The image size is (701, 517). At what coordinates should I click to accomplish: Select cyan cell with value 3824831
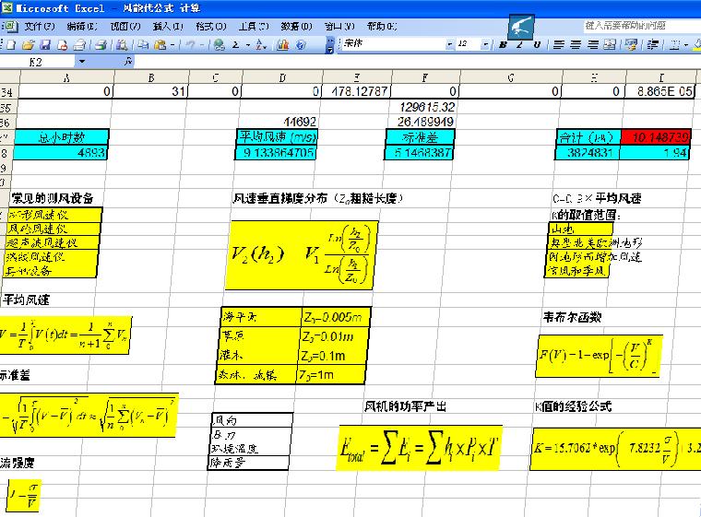pos(588,153)
